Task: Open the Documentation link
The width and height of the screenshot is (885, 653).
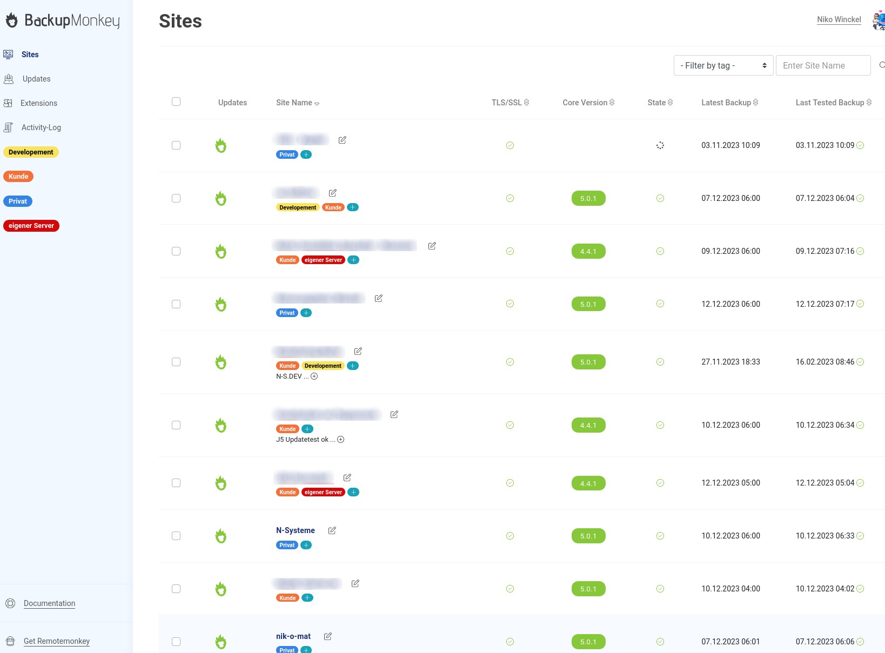Action: point(49,603)
